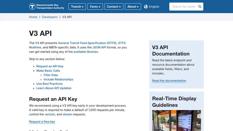233x131 pixels.
Task: Go to Home breadcrumb
Action: [33, 17]
